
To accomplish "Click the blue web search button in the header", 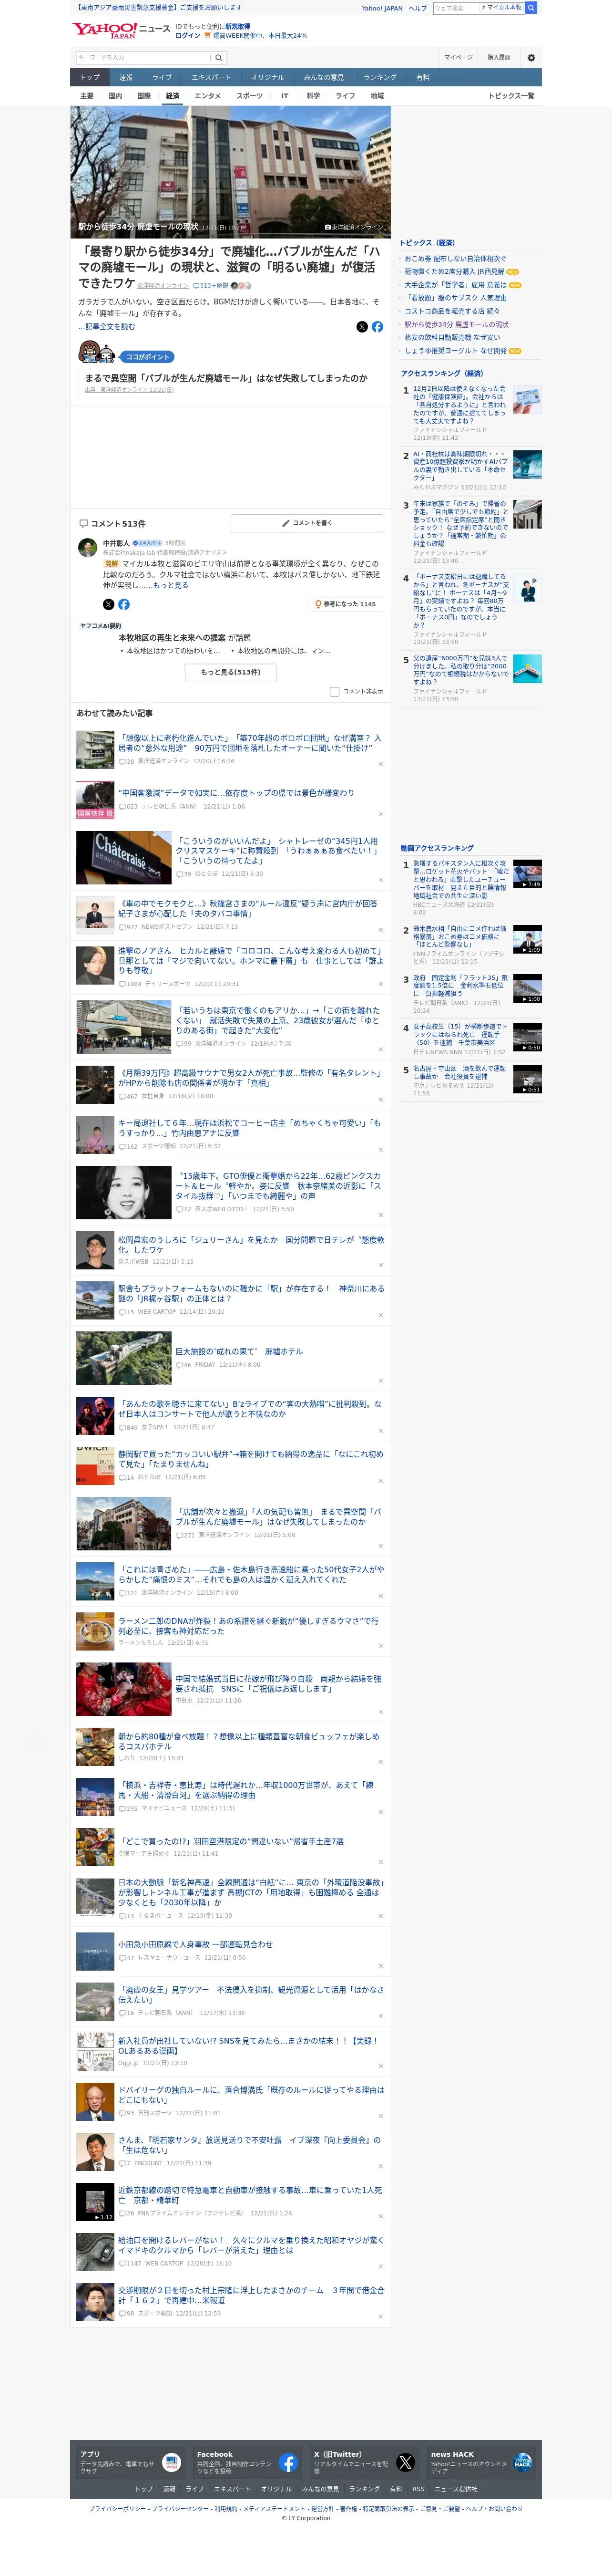I will [x=531, y=7].
